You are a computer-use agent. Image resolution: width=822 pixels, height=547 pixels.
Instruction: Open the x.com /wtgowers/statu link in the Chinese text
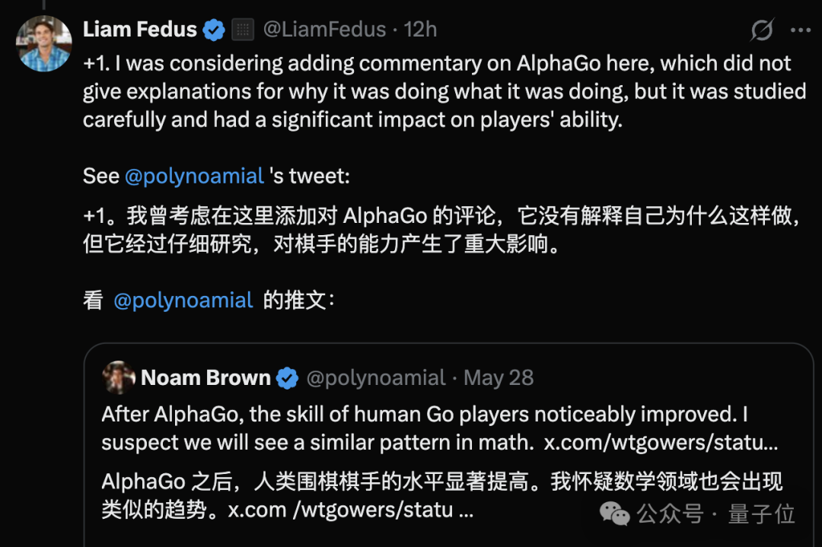coord(351,510)
